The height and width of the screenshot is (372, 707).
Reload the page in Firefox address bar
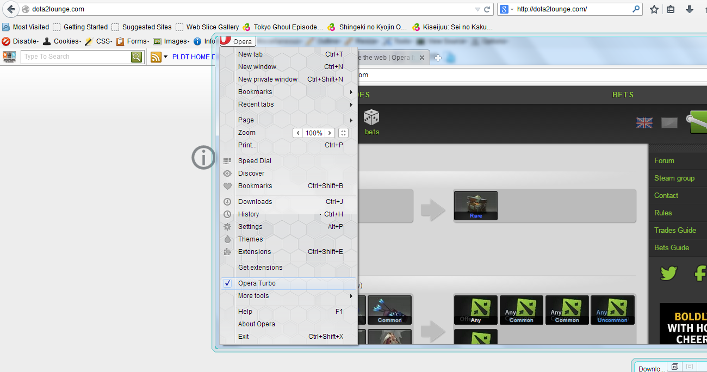tap(487, 9)
